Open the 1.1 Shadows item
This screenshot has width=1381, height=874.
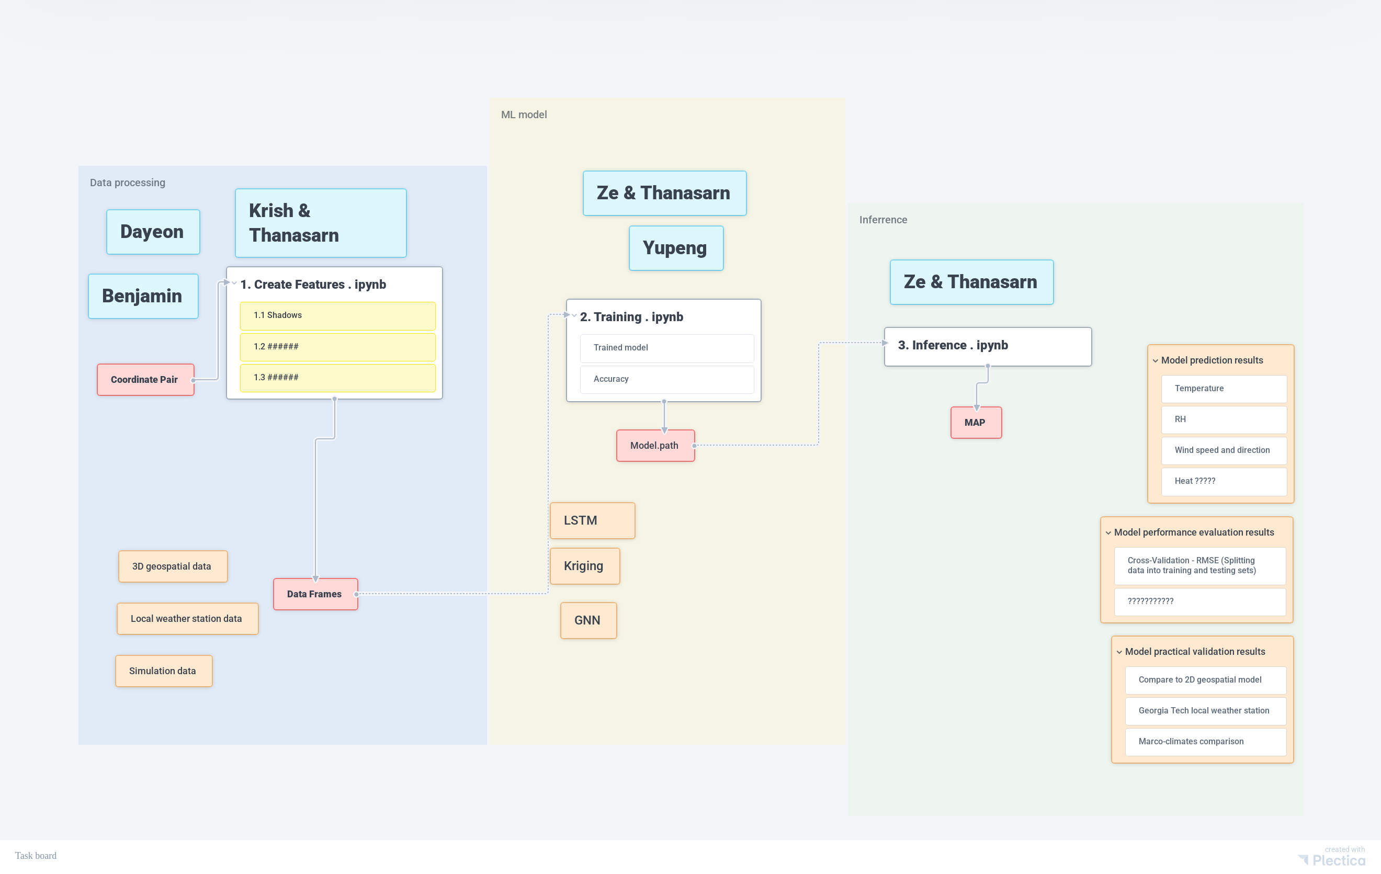coord(337,315)
